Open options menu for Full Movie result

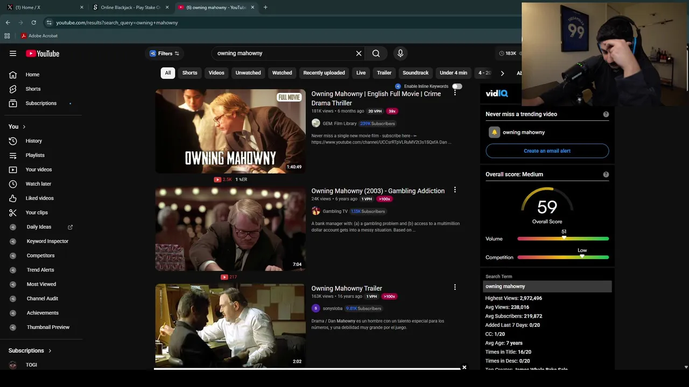point(455,93)
